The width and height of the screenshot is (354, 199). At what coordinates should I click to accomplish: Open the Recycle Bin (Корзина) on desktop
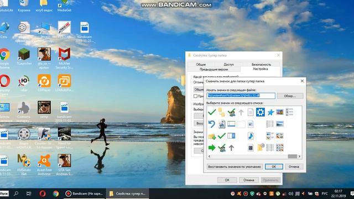coord(24,6)
